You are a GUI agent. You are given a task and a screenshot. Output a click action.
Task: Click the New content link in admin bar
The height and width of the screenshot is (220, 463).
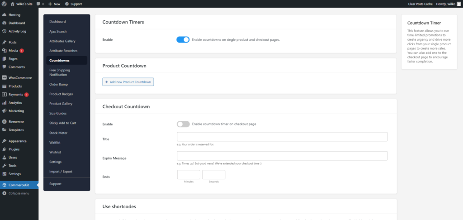point(54,4)
